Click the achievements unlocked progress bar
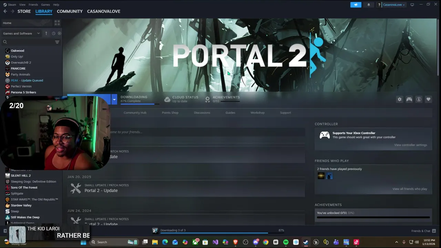 click(373, 217)
